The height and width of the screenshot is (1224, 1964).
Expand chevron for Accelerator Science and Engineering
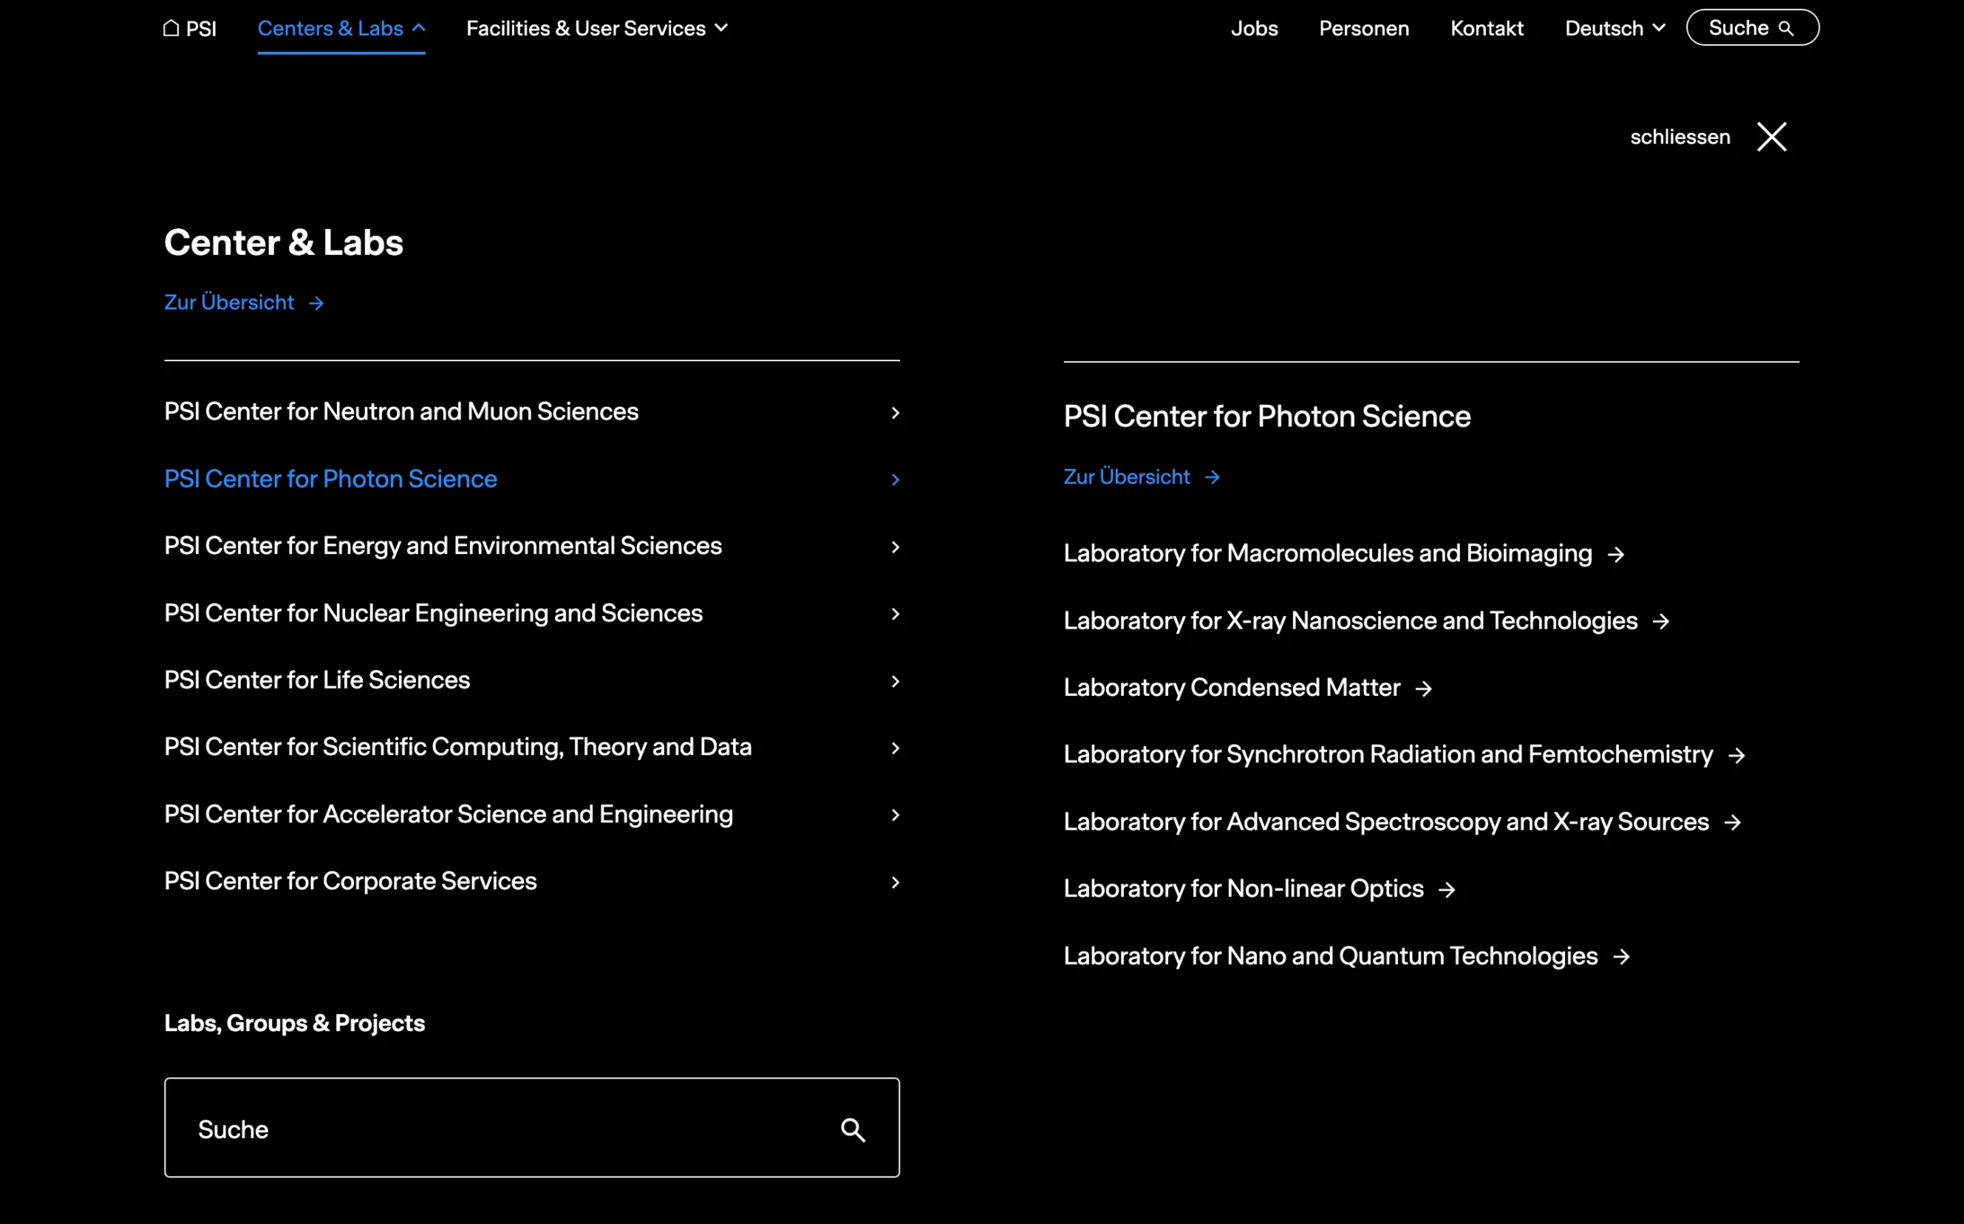point(895,815)
